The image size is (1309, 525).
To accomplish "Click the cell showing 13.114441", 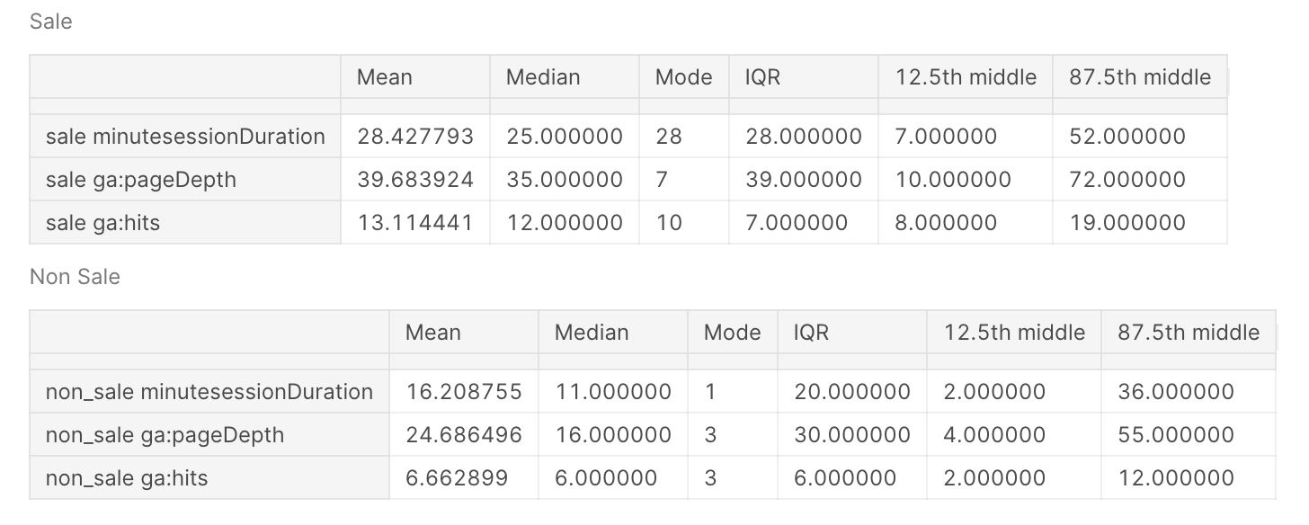I will click(415, 223).
